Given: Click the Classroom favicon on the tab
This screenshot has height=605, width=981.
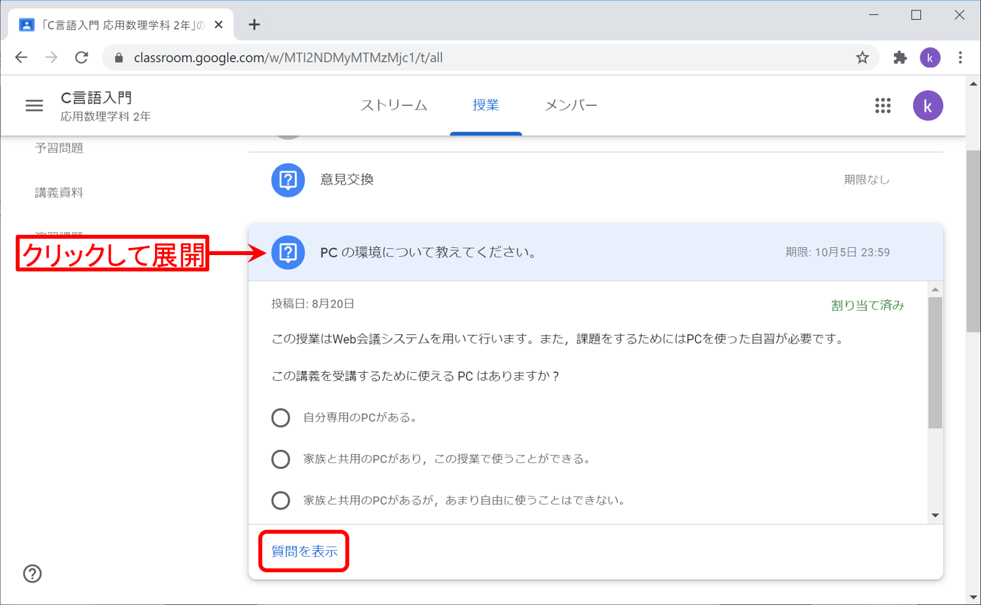Looking at the screenshot, I should [x=26, y=25].
